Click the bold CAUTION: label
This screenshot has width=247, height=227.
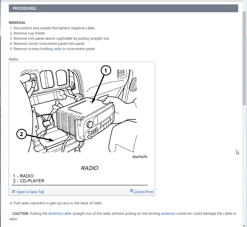[x=21, y=213]
